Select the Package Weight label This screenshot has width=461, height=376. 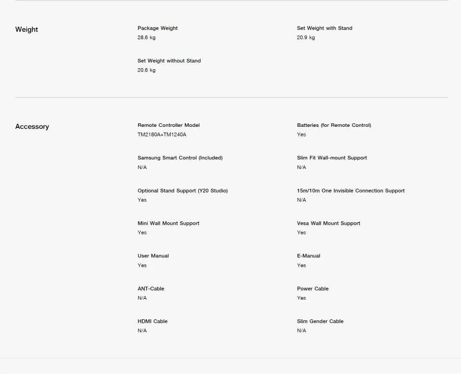158,28
